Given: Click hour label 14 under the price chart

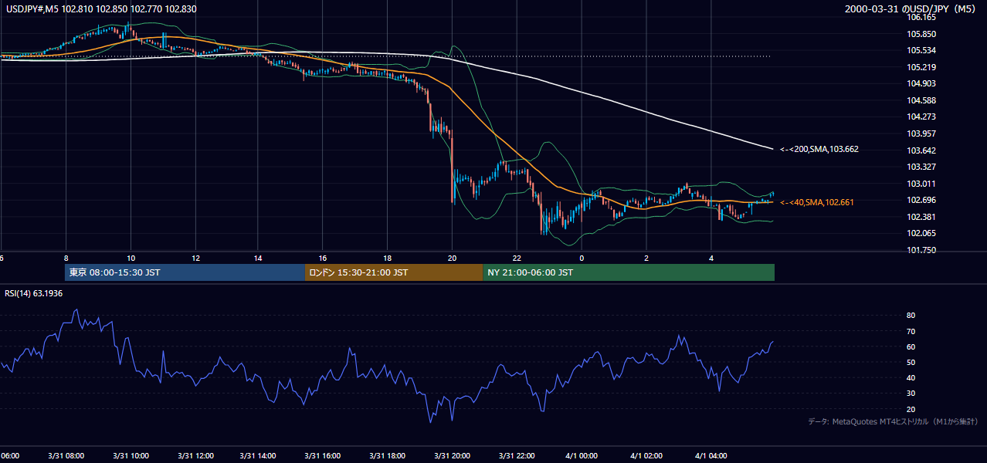Looking at the screenshot, I should tap(259, 259).
